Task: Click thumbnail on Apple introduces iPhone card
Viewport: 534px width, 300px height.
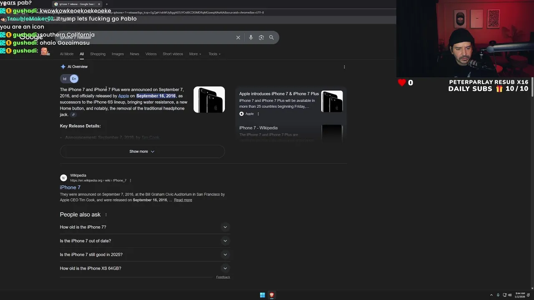Action: click(332, 101)
